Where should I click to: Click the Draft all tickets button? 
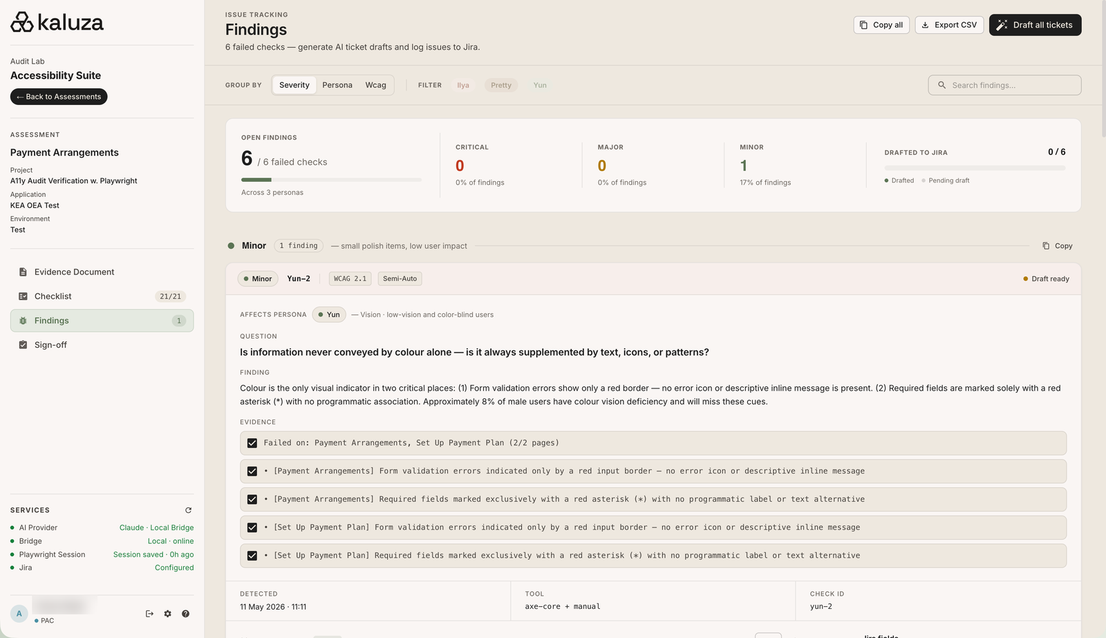pyautogui.click(x=1035, y=25)
